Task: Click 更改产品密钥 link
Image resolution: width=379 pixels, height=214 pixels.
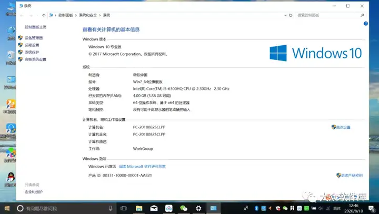Action: [352, 176]
